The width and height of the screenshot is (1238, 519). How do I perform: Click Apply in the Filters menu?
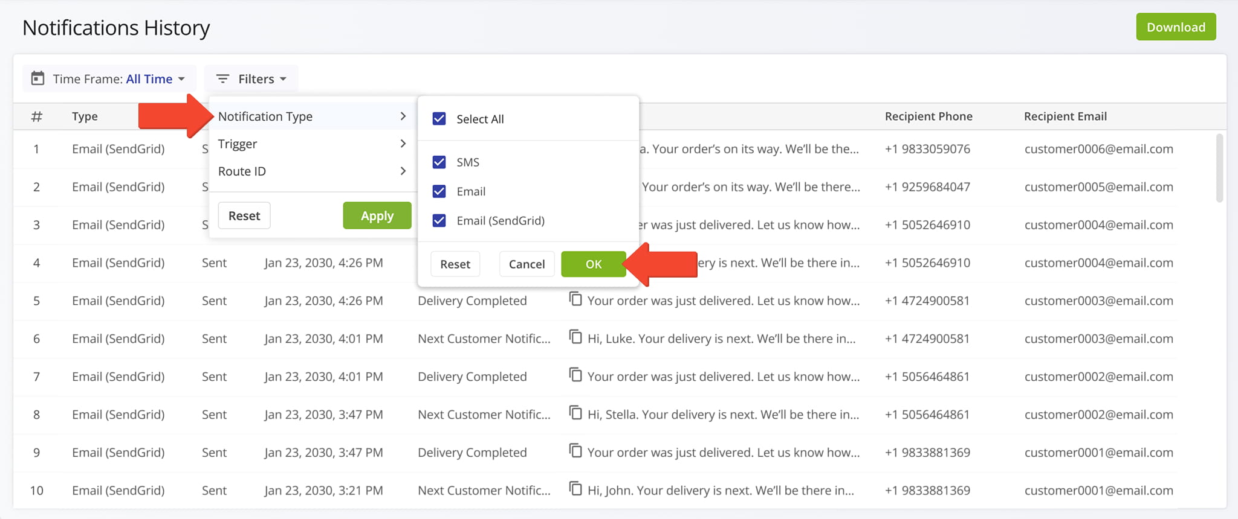coord(377,216)
